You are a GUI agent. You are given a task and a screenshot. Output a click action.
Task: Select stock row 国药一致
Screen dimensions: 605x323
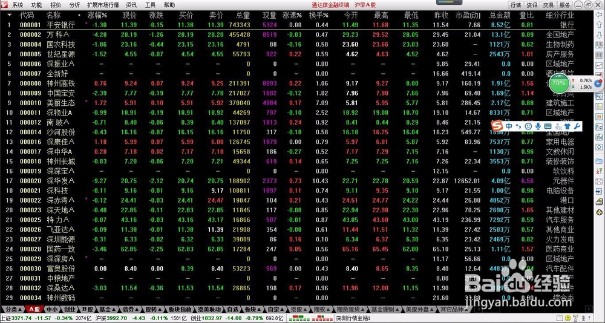[x=287, y=249]
